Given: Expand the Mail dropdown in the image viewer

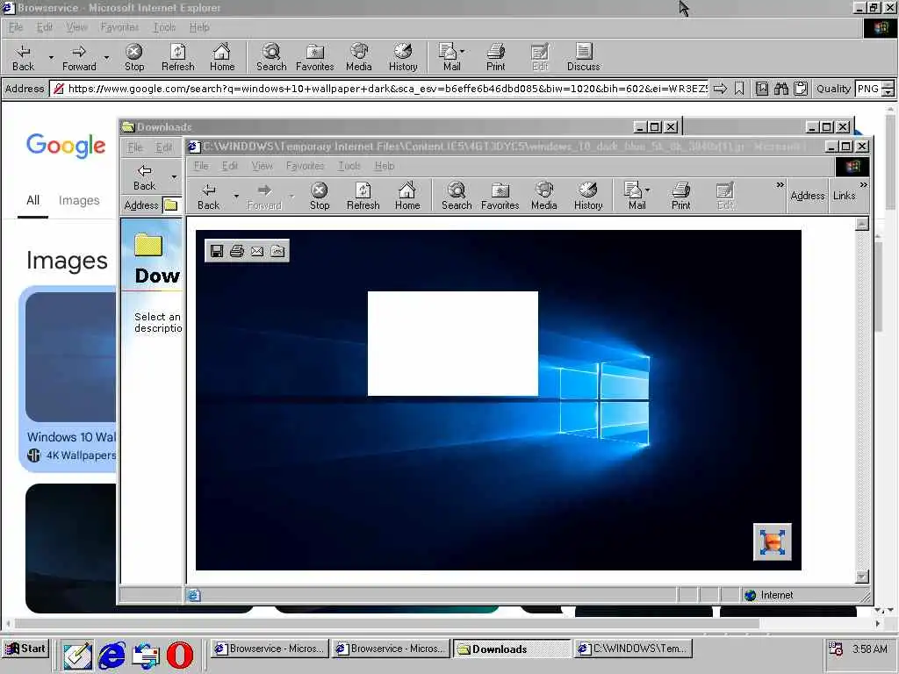Looking at the screenshot, I should [x=648, y=190].
